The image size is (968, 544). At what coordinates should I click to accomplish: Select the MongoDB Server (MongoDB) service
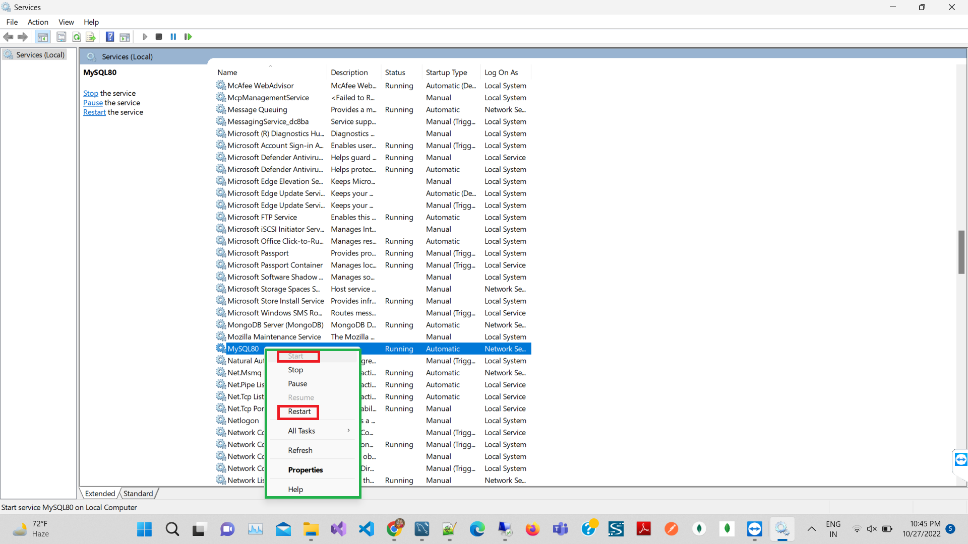click(x=373, y=325)
